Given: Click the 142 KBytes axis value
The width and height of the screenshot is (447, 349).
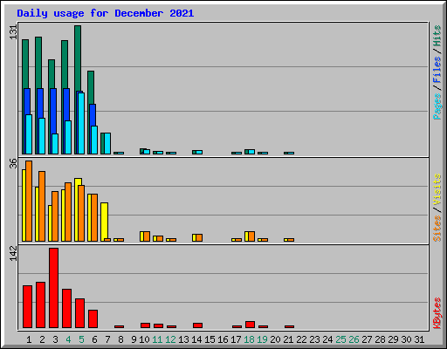Looking at the screenshot, I should tap(13, 253).
